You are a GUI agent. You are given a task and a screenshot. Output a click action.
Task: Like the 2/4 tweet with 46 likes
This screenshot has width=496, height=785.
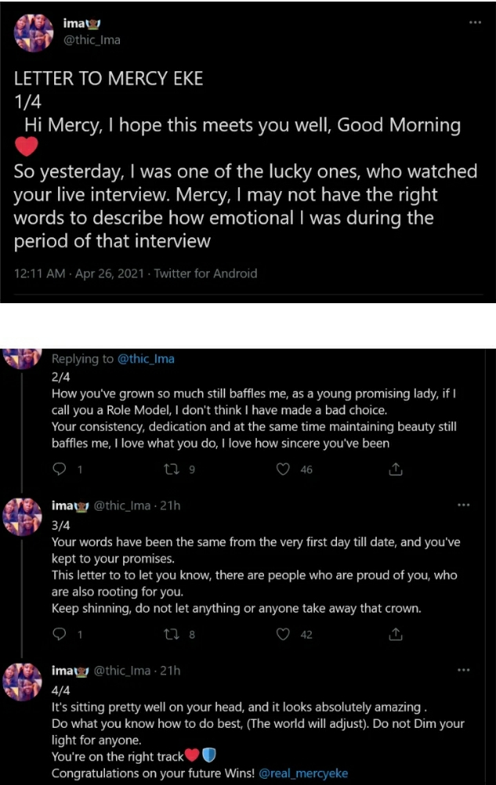point(284,470)
